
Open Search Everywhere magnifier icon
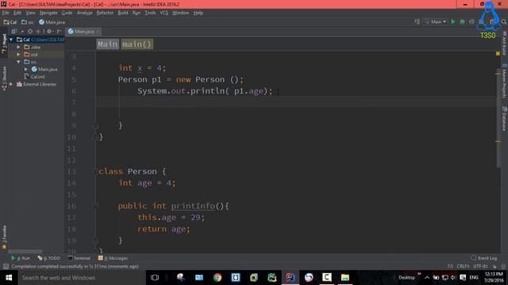tap(503, 21)
